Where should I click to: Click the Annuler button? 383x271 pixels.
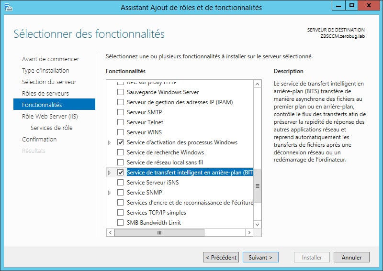pos(351,257)
